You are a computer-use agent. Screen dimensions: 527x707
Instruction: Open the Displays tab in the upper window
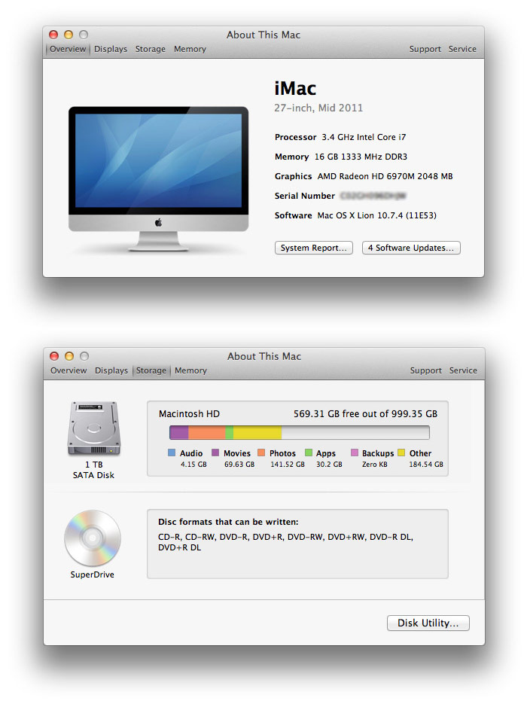[111, 49]
